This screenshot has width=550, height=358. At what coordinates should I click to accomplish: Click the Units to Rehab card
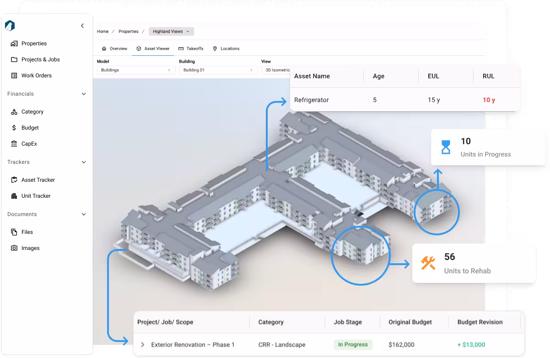coord(474,263)
